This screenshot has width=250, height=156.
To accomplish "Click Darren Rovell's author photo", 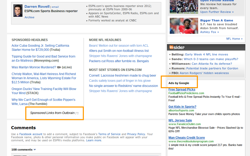I will point(18,11).
